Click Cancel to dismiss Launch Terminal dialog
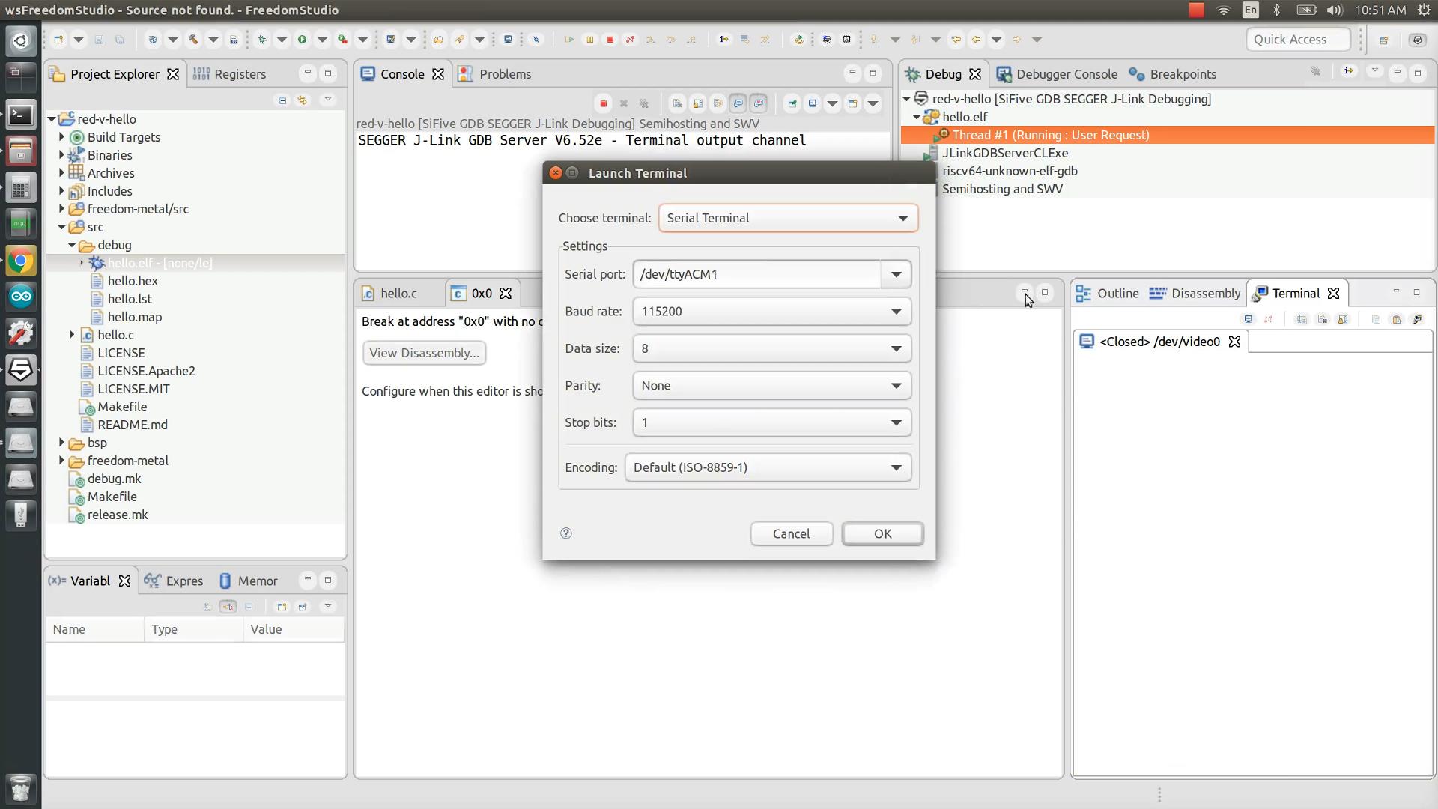Image resolution: width=1438 pixels, height=809 pixels. [x=791, y=533]
